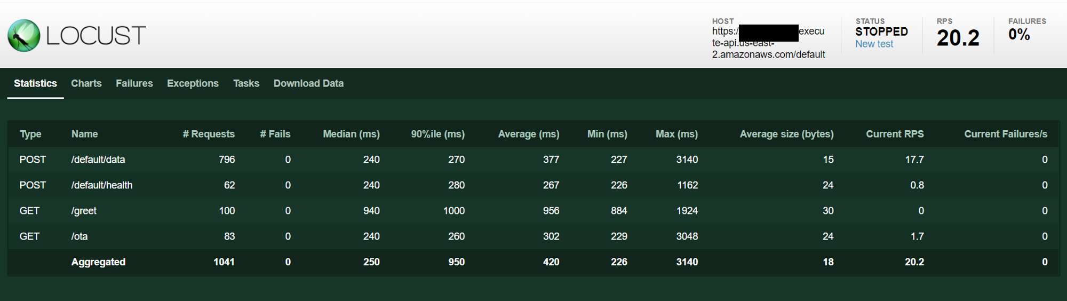Sort by # Fails column header
Screen dimensions: 1067x301
275,134
